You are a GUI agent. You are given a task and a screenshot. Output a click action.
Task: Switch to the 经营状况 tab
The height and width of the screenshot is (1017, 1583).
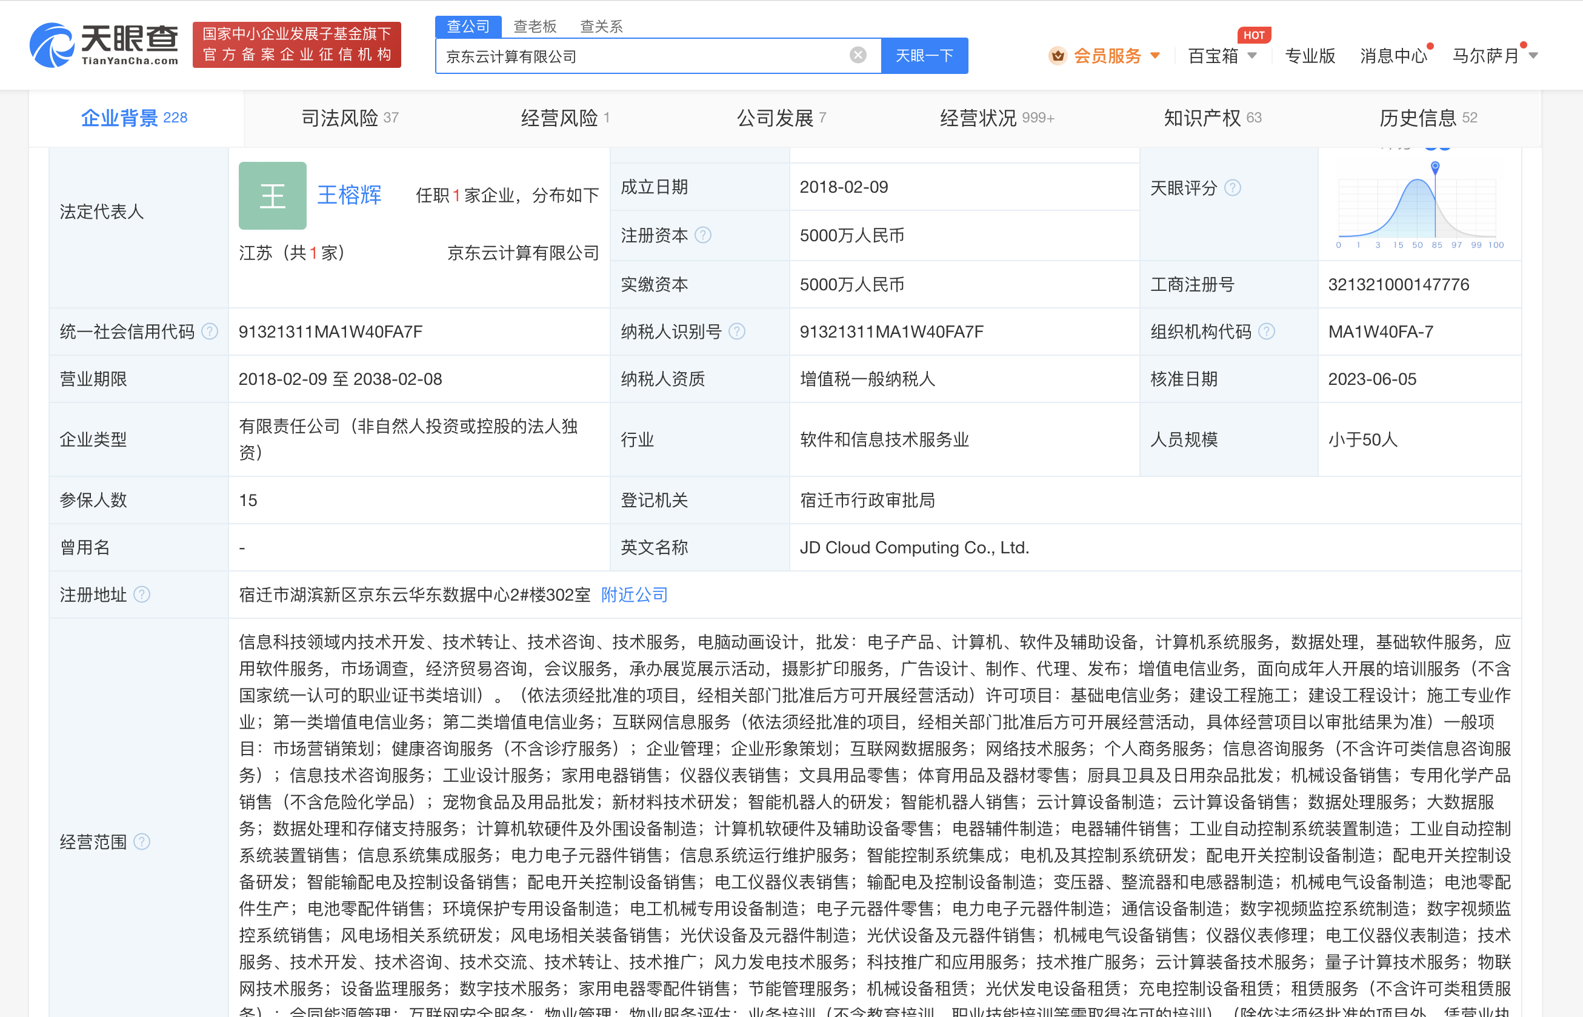coord(997,118)
